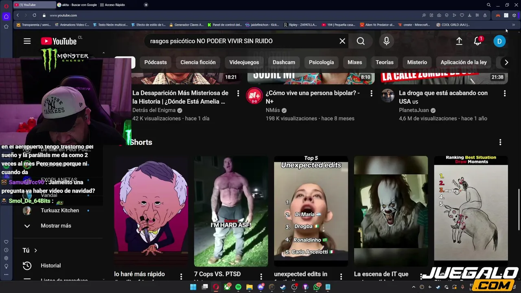
Task: Open the Shorts section three-dot menu
Action: point(500,142)
